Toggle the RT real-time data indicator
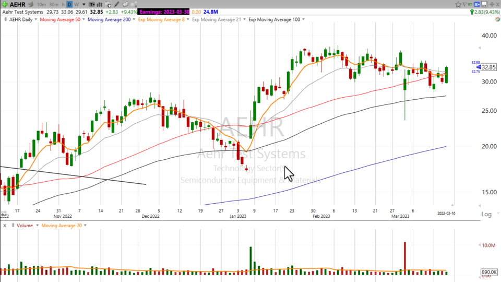The height and width of the screenshot is (282, 501). click(x=470, y=5)
